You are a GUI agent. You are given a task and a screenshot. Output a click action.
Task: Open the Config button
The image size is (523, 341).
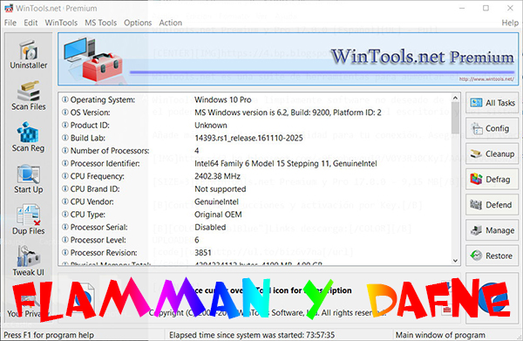click(x=492, y=128)
